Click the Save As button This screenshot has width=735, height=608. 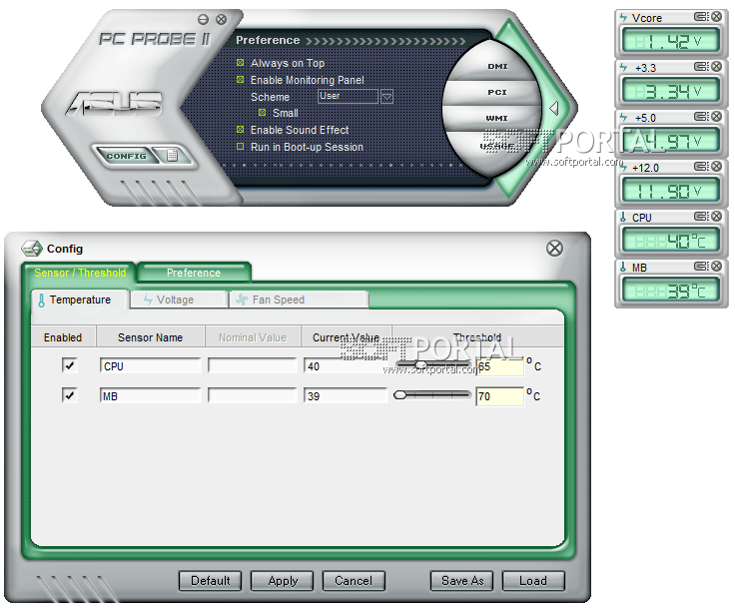pyautogui.click(x=462, y=581)
